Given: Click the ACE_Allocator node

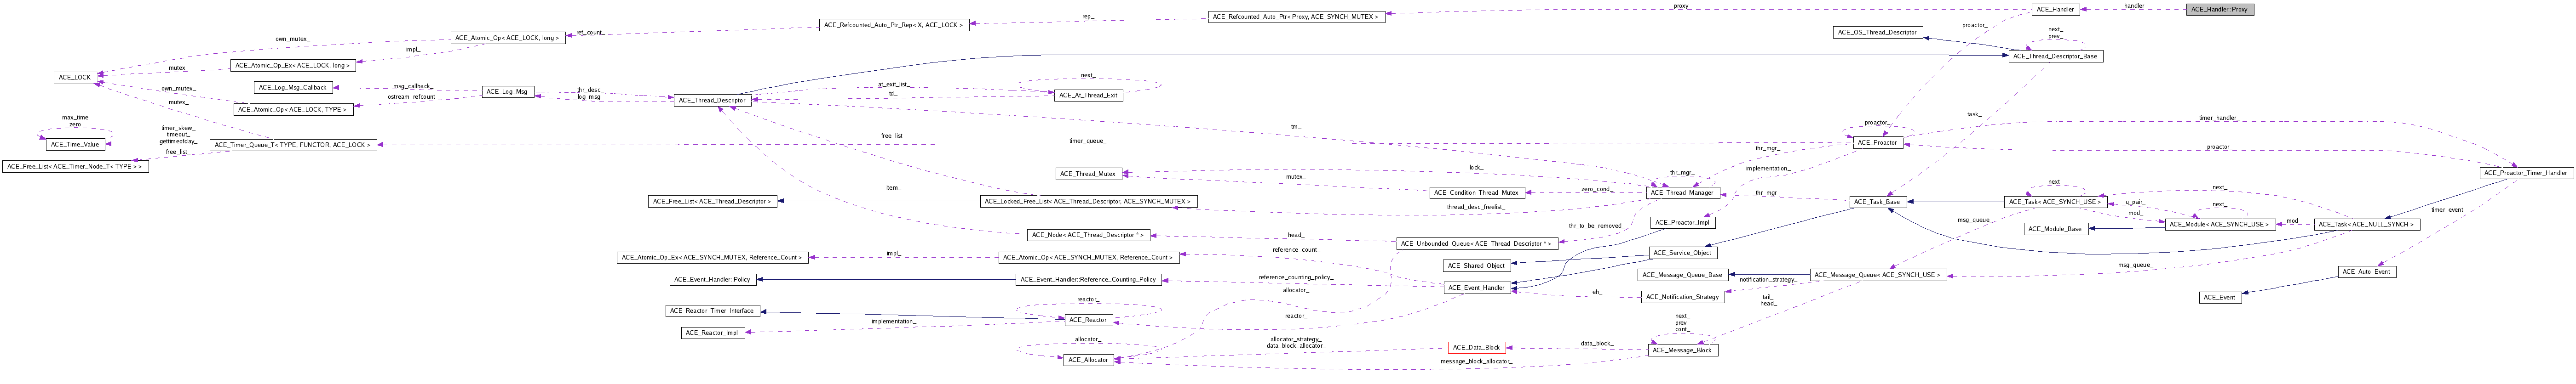Looking at the screenshot, I should coord(1088,360).
